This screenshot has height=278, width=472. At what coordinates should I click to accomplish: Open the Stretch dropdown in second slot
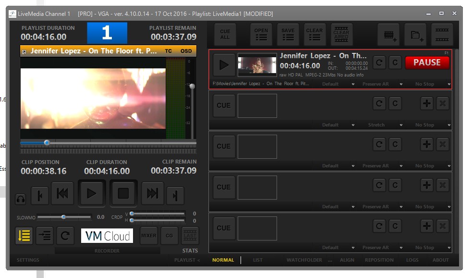point(379,125)
